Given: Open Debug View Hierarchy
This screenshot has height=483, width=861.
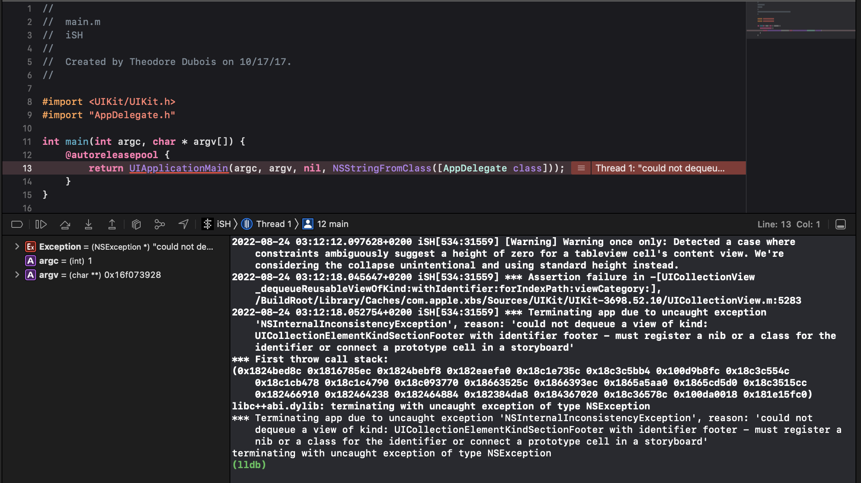Looking at the screenshot, I should point(136,224).
